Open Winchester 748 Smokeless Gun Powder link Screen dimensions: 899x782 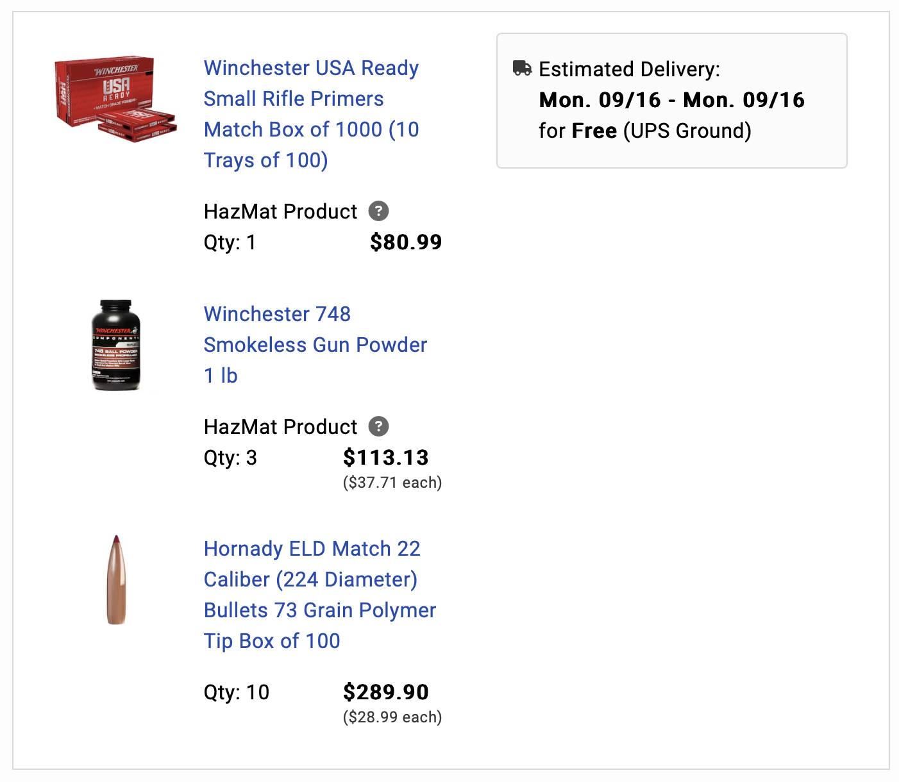point(315,345)
